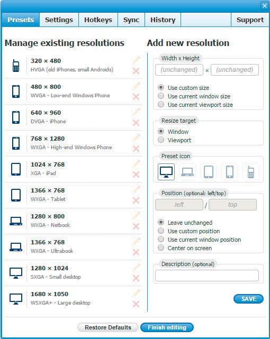Choose Use custom position radio button
This screenshot has width=270, height=339.
click(x=161, y=231)
